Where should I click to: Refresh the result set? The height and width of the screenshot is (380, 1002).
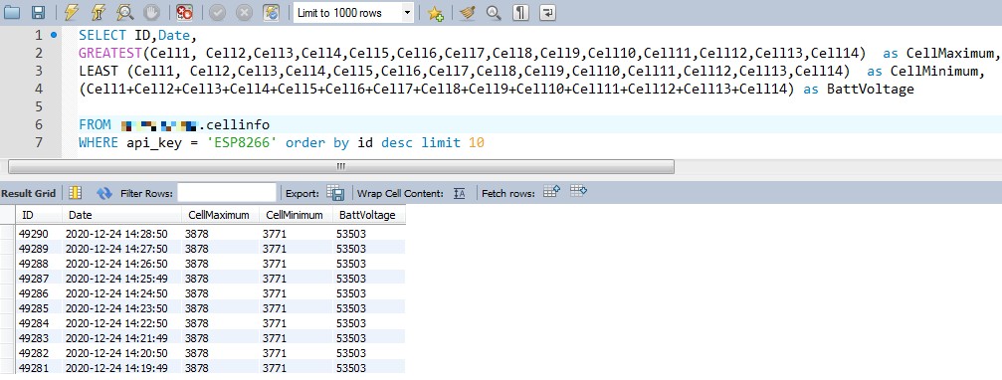pos(104,193)
